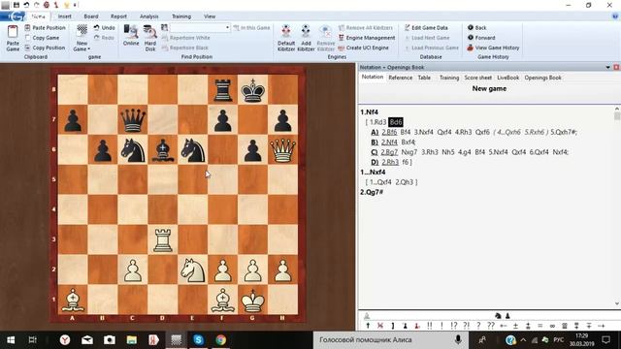Switch to the Reference panel tab
Image resolution: width=621 pixels, height=349 pixels.
coord(400,78)
